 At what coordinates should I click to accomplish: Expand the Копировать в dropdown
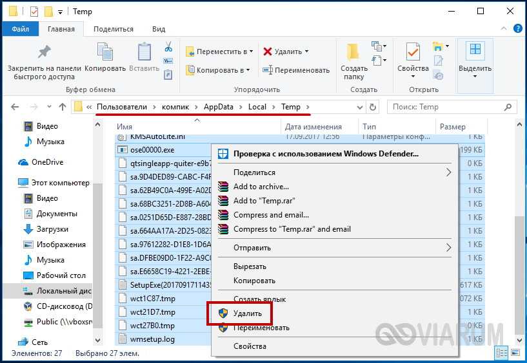pyautogui.click(x=248, y=70)
